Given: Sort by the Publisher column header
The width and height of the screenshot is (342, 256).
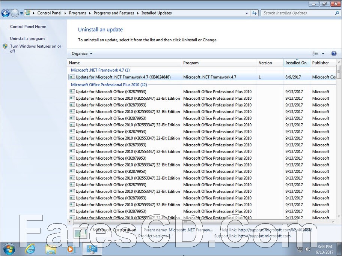Looking at the screenshot, I should [323, 63].
